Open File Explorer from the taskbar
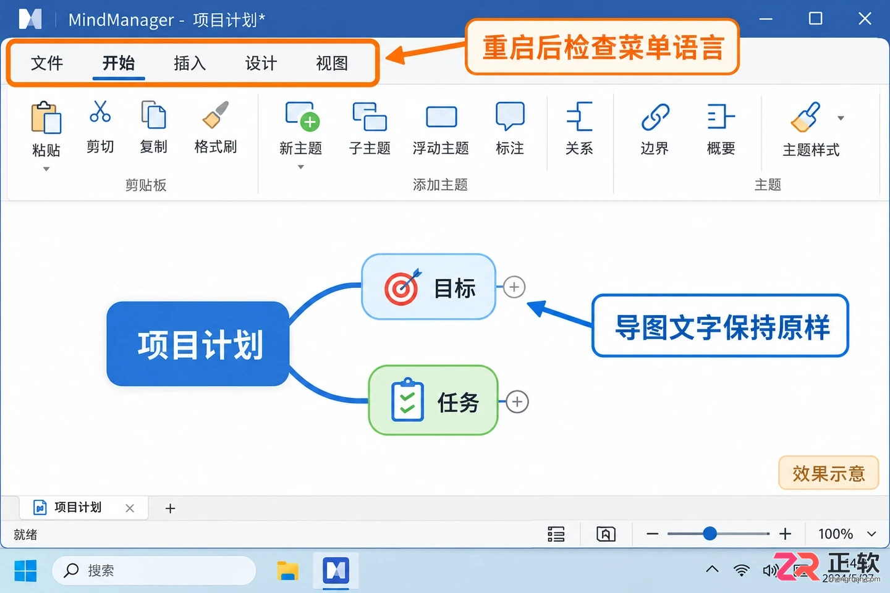 (x=287, y=571)
